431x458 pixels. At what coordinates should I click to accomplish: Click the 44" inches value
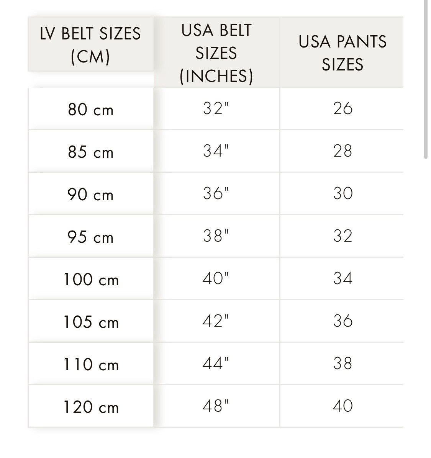tap(216, 364)
